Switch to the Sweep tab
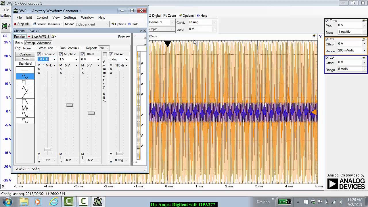368x207 pixels. 30,43
